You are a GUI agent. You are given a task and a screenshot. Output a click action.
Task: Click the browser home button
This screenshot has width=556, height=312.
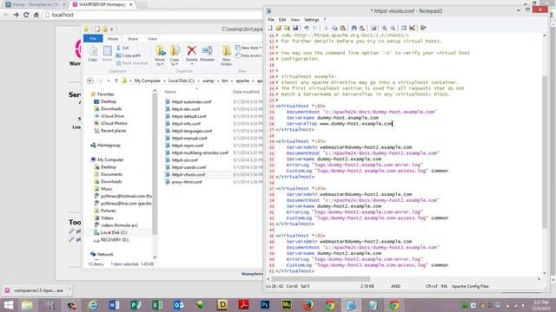pyautogui.click(x=36, y=15)
